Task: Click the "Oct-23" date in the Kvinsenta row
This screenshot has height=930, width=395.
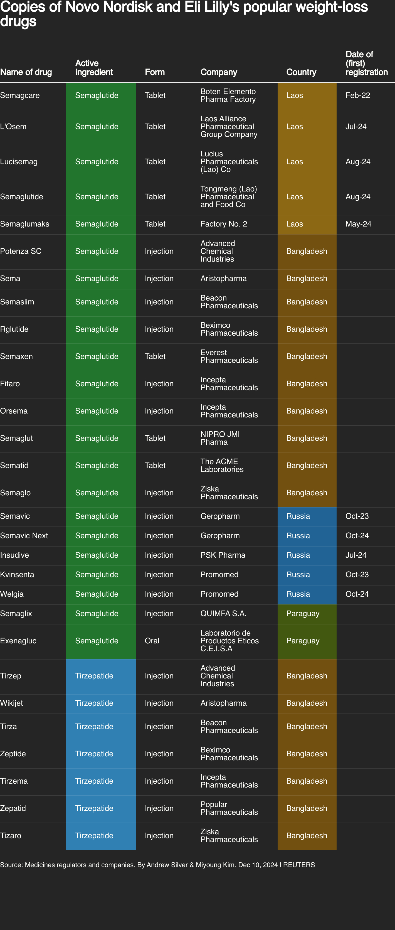Action: coord(357,575)
